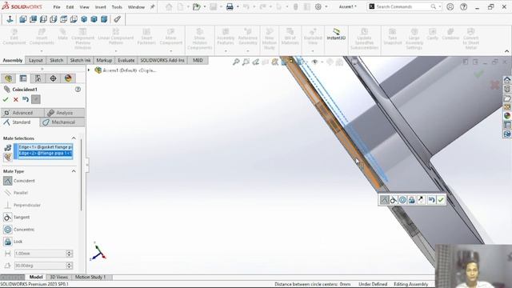The width and height of the screenshot is (512, 288).
Task: Open the Open-file dropdown arrow
Action: point(205,7)
